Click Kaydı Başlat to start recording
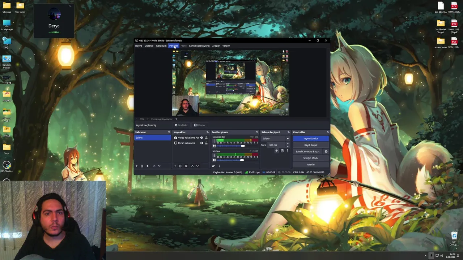This screenshot has height=260, width=463. (x=311, y=145)
